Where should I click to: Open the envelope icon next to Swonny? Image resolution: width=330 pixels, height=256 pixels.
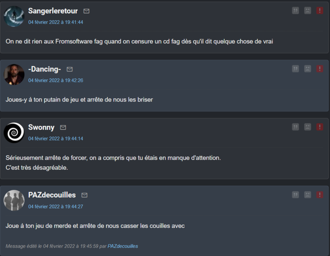pos(63,127)
